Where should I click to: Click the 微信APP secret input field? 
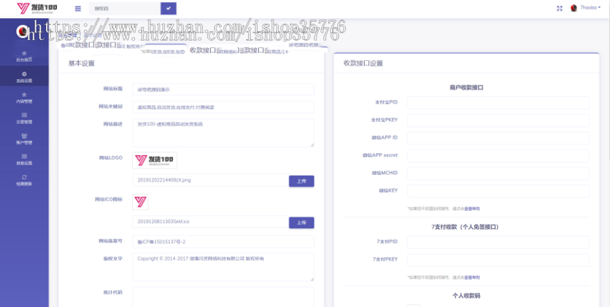498,155
